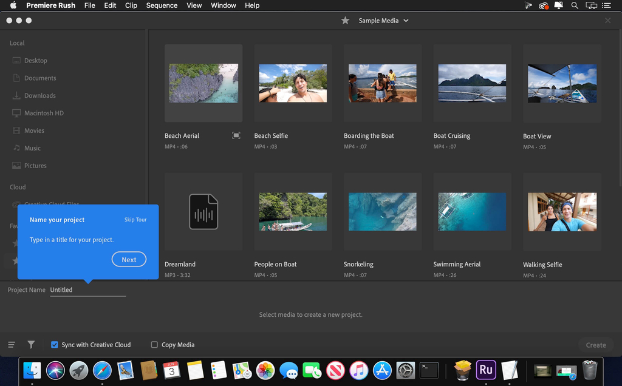
Task: Open the Sequence menu
Action: [162, 5]
